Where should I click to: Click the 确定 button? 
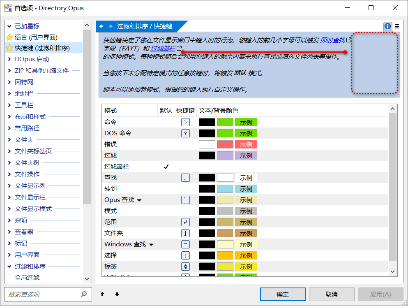[x=283, y=294]
